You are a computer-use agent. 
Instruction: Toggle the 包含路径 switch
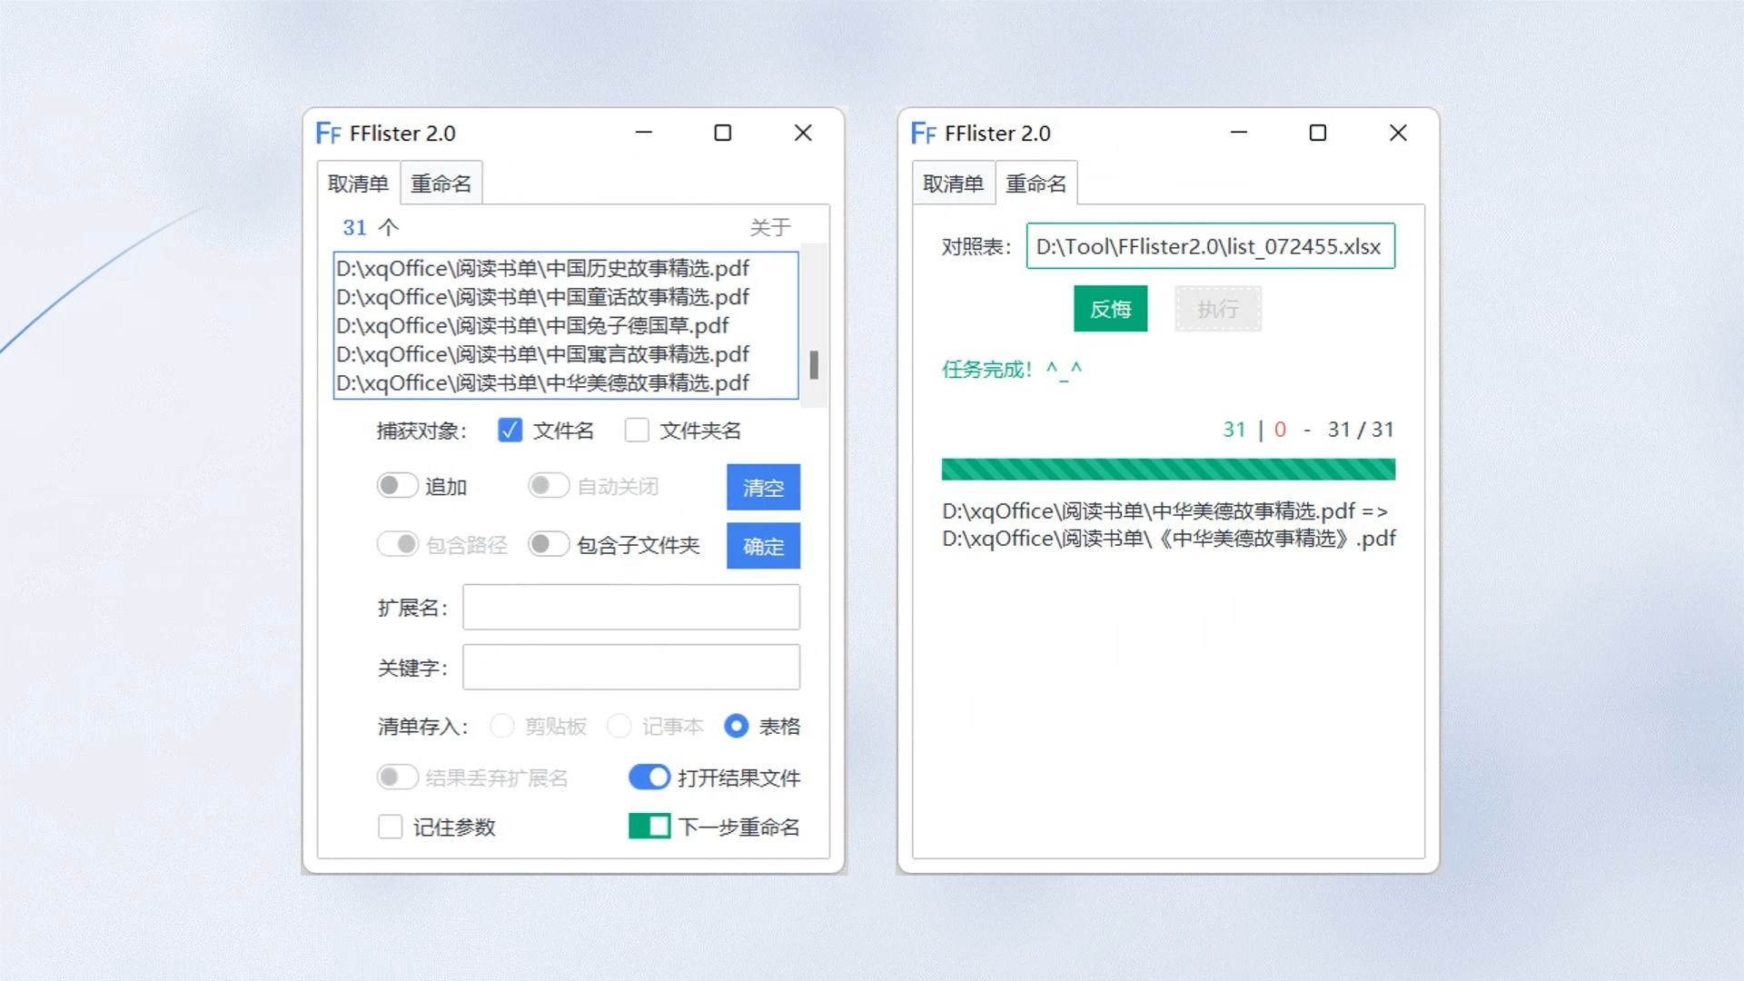pyautogui.click(x=397, y=544)
